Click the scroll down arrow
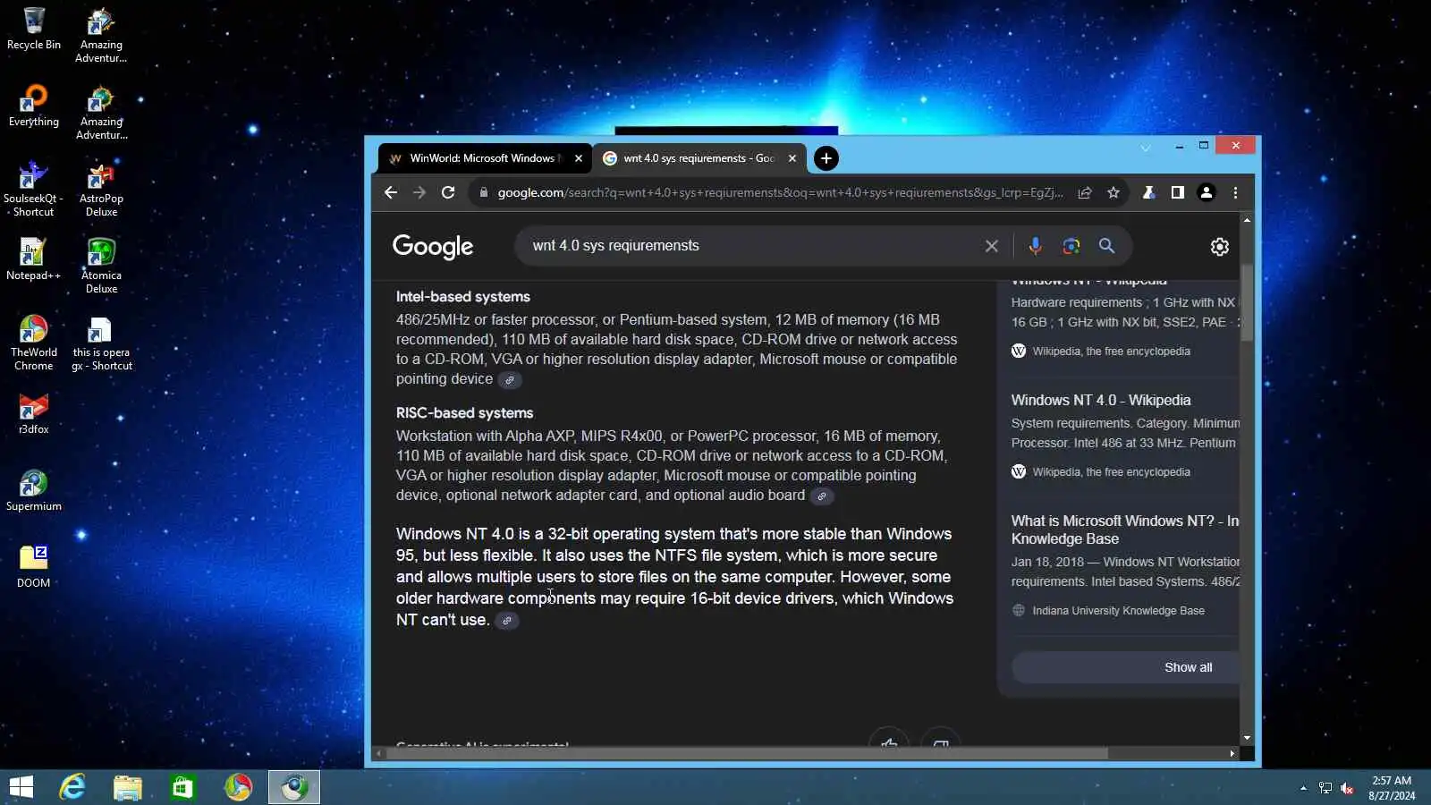1431x805 pixels. (1247, 738)
